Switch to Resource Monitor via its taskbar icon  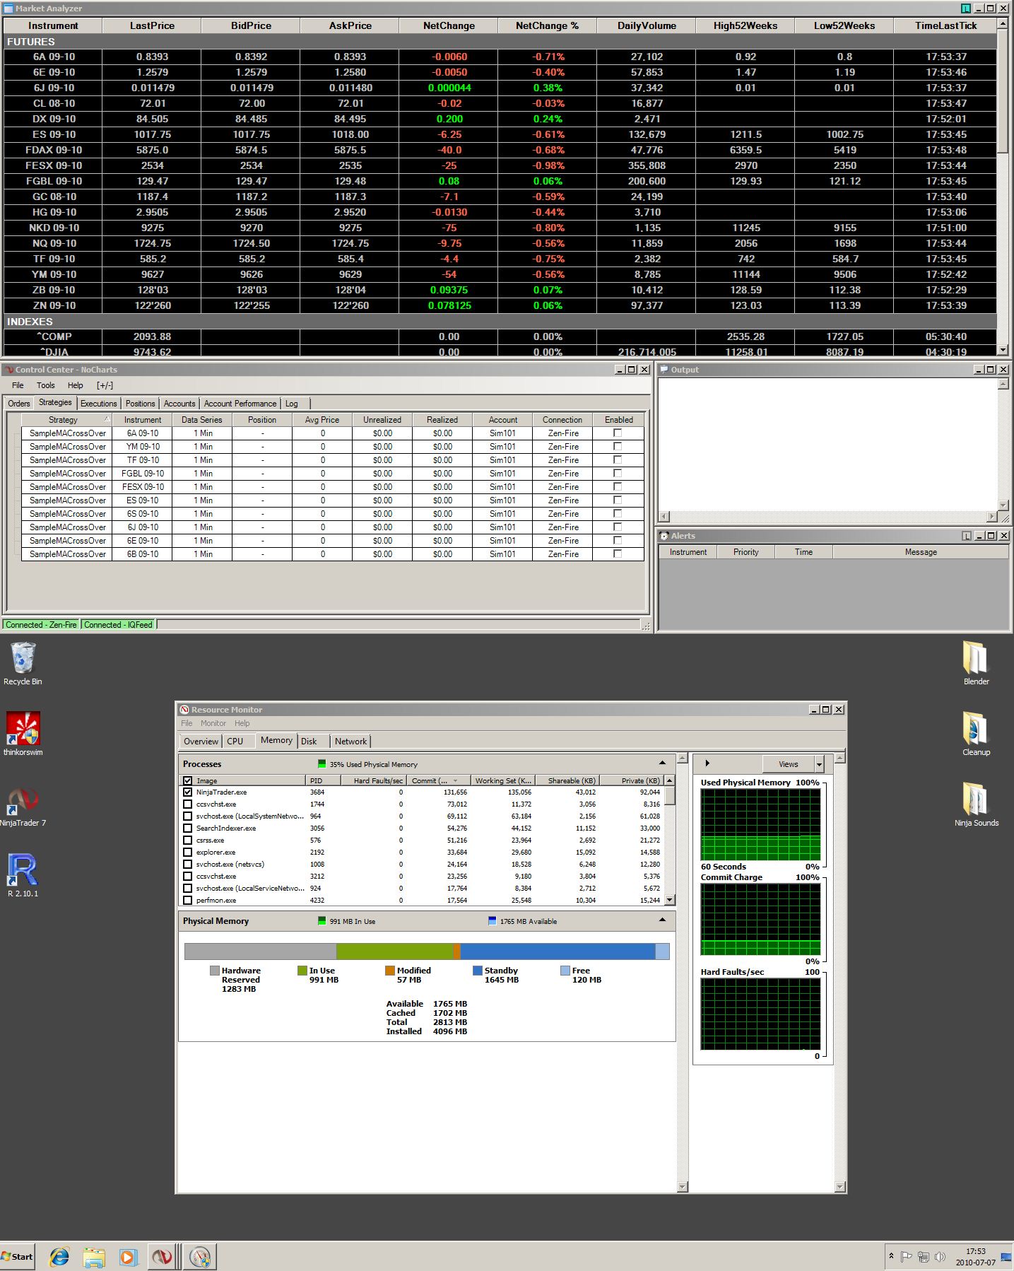201,1257
